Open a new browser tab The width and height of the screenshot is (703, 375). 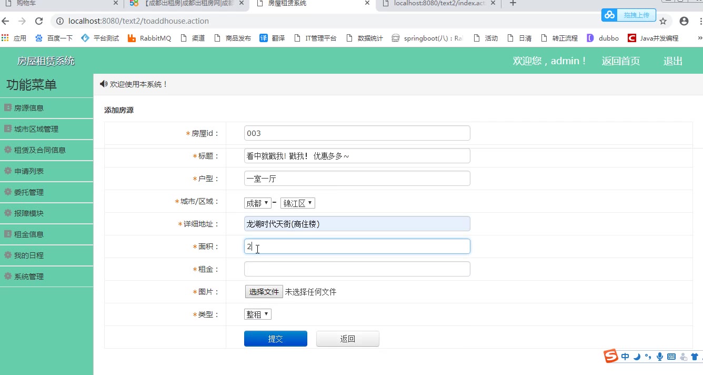click(513, 4)
